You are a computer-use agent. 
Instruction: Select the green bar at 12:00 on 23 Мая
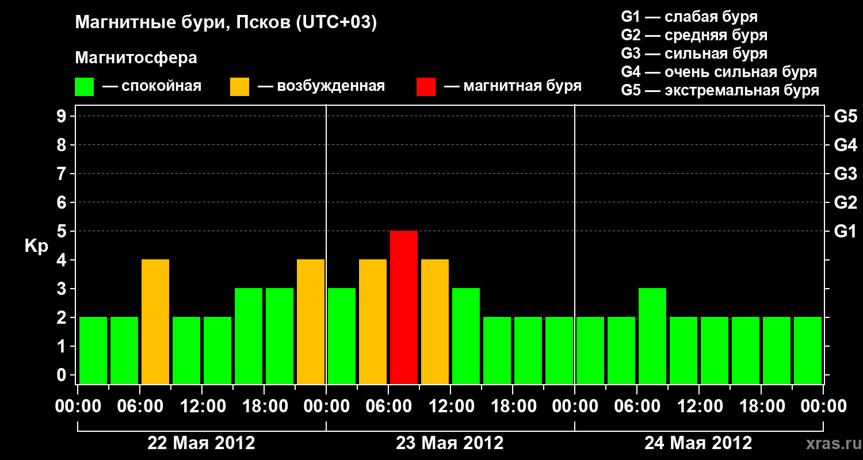coord(466,336)
